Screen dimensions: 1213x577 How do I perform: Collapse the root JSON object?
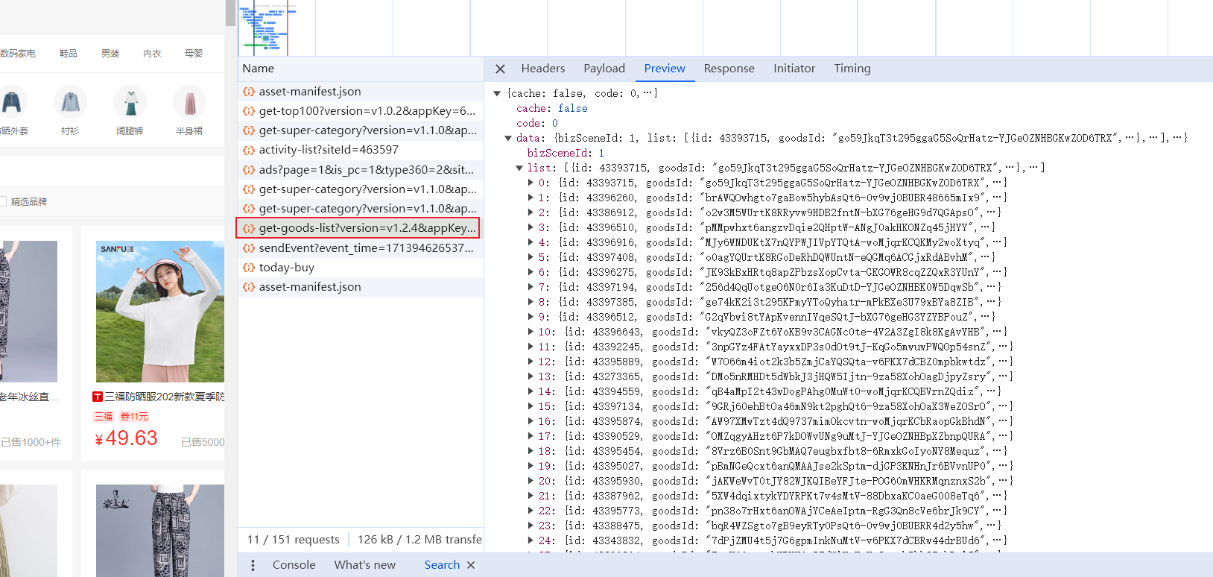pos(497,93)
